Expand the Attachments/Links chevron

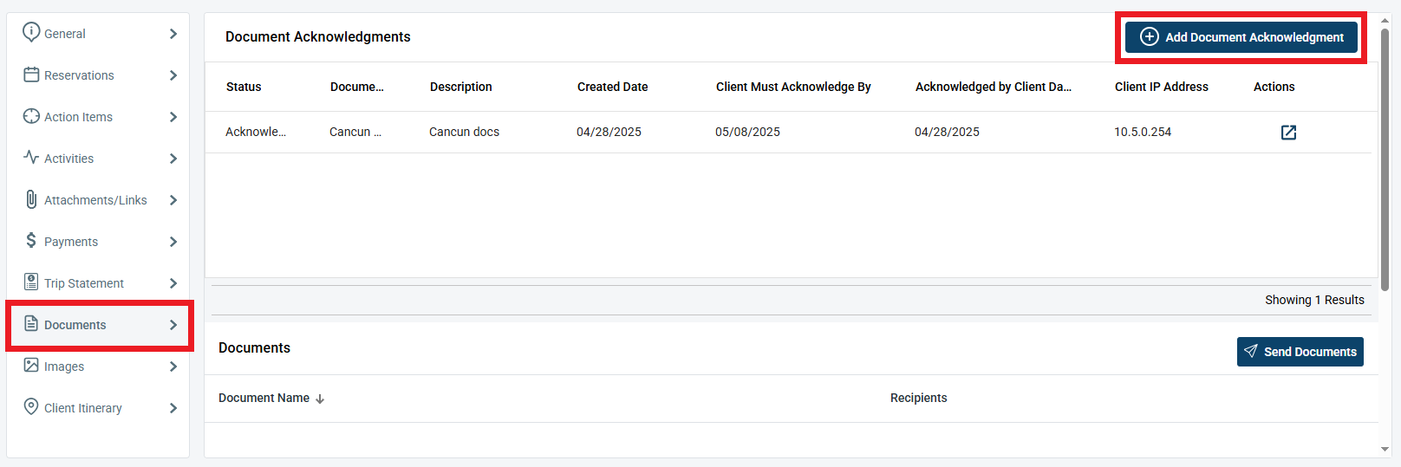173,200
